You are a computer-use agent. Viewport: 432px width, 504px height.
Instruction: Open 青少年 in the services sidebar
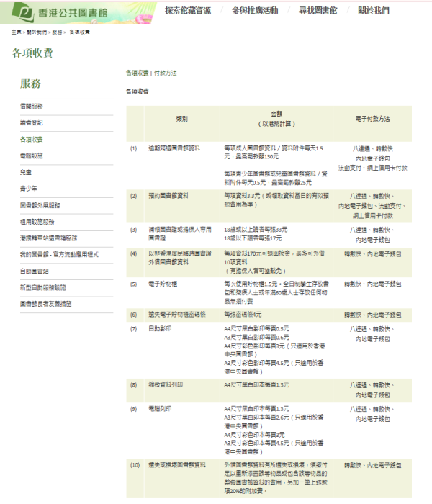pyautogui.click(x=29, y=189)
